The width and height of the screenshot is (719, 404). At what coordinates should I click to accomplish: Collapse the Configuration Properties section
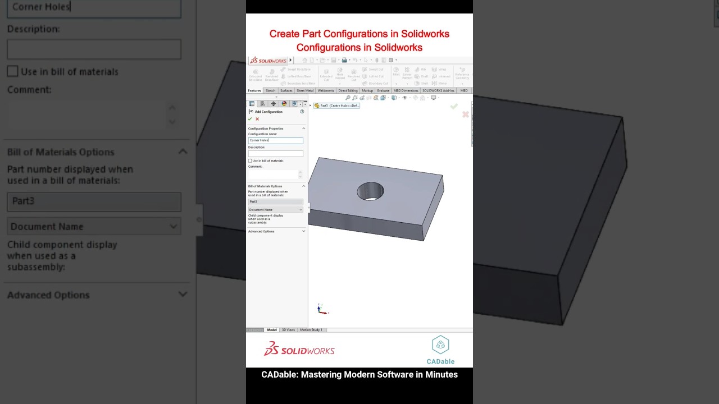pos(304,128)
